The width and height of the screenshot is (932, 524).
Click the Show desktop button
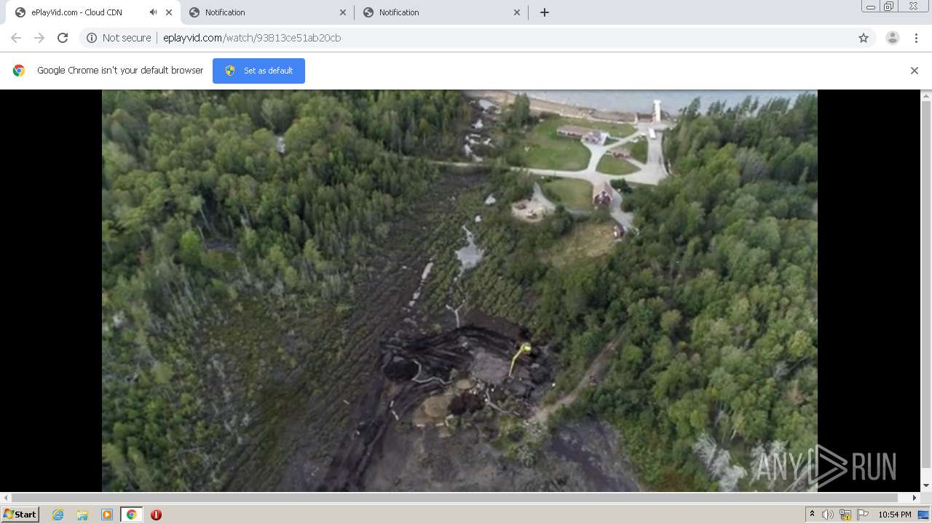click(924, 515)
